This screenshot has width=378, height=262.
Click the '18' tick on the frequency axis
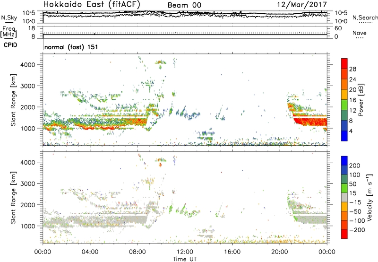31,28
